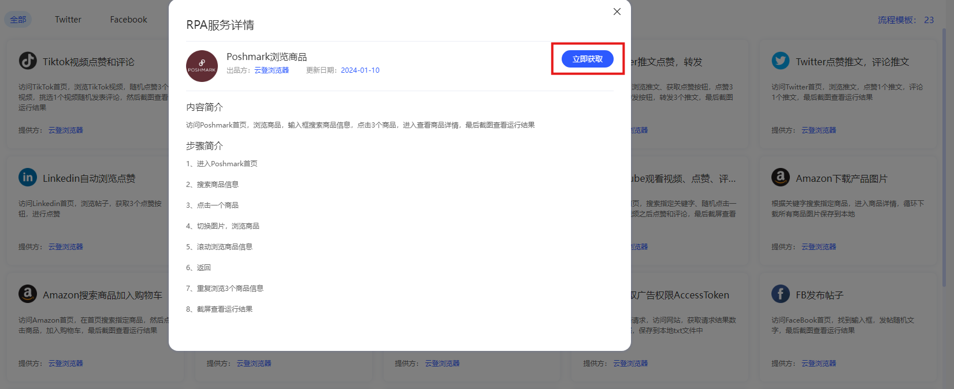Screen dimensions: 954x389
Task: Click 云登浏览器 link on Amazon下载产品图片 card
Action: pos(818,247)
